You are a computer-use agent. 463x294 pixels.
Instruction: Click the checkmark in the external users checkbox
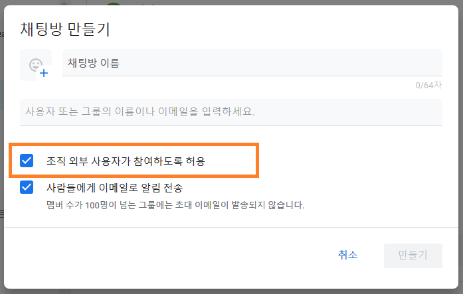(27, 161)
